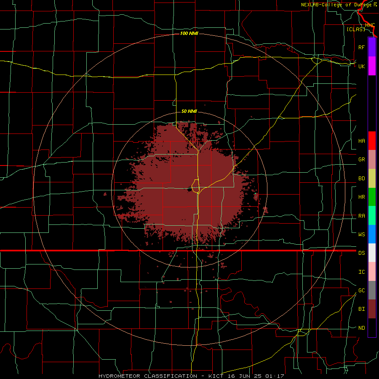
Task: Click the Hydrometeor Classification KICT timestamp caption
Action: pyautogui.click(x=191, y=376)
